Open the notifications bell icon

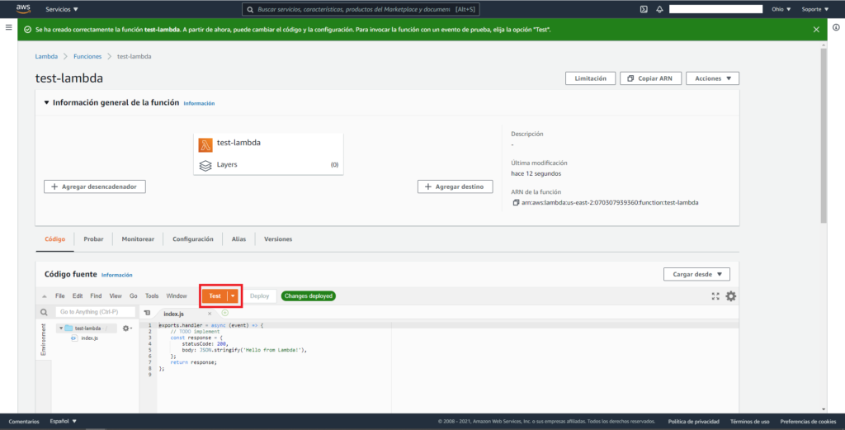coord(659,9)
